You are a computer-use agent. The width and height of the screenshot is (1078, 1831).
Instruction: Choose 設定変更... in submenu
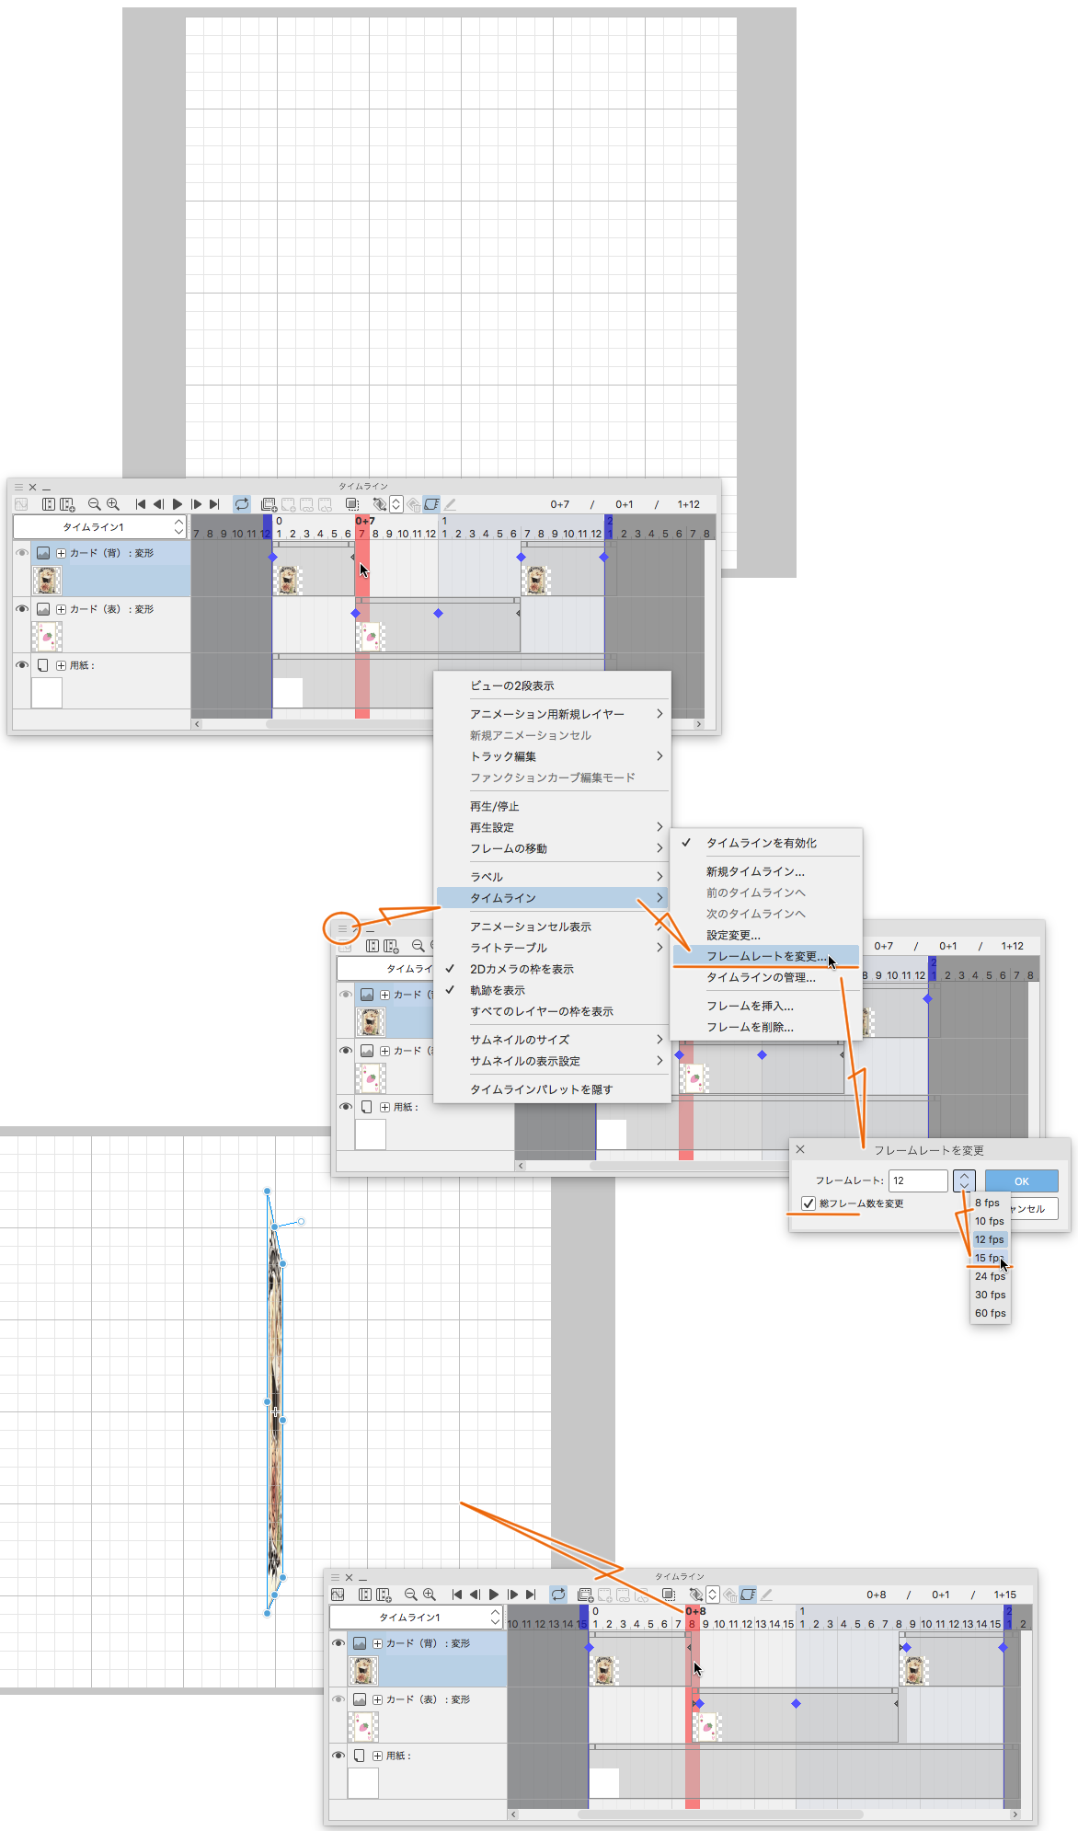tap(766, 935)
